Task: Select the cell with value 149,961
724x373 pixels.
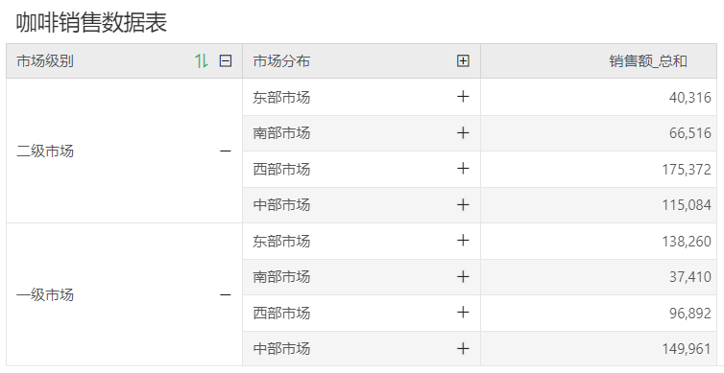Action: click(x=598, y=349)
